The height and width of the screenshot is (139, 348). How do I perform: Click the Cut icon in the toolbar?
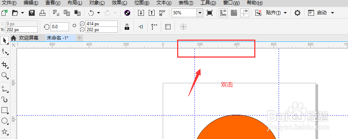56,13
